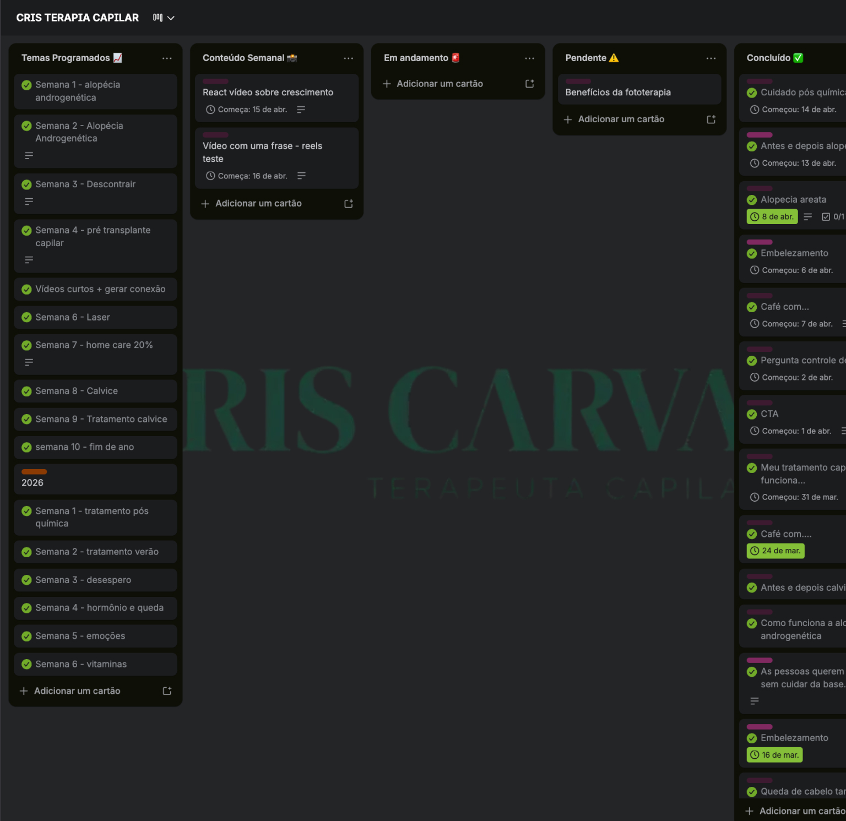Add a card to Pendente list
This screenshot has width=846, height=821.
620,119
